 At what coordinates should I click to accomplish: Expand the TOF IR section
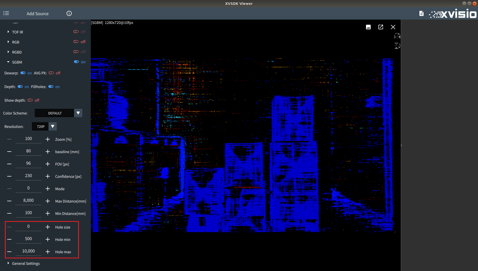(x=8, y=32)
